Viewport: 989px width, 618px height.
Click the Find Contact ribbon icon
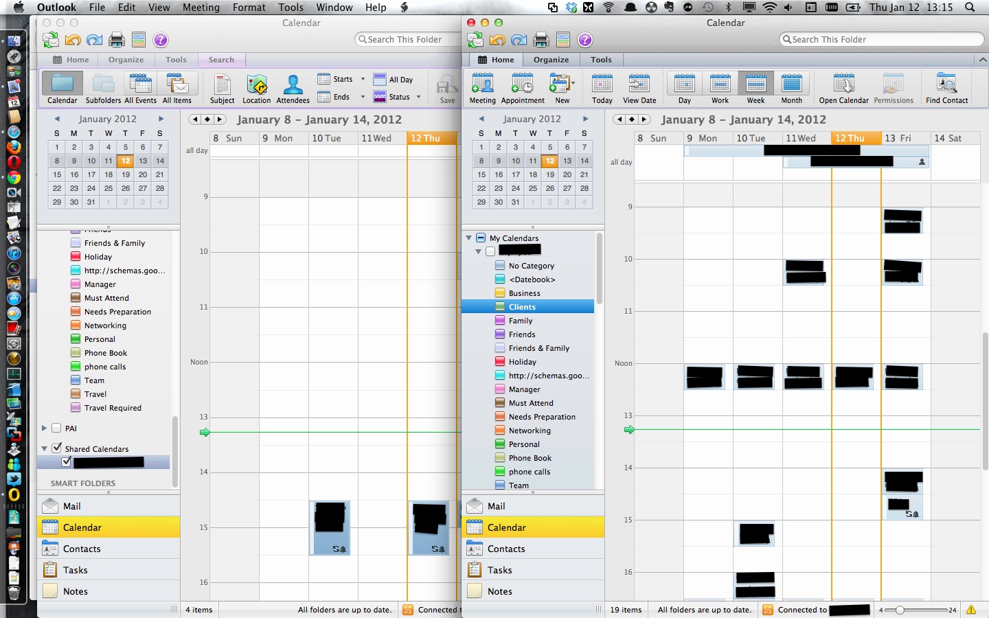(946, 89)
